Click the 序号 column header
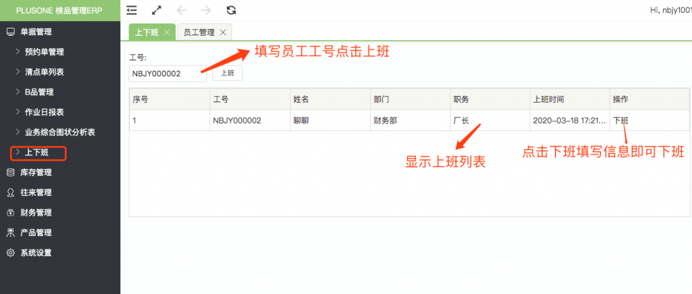The width and height of the screenshot is (692, 294). (170, 99)
